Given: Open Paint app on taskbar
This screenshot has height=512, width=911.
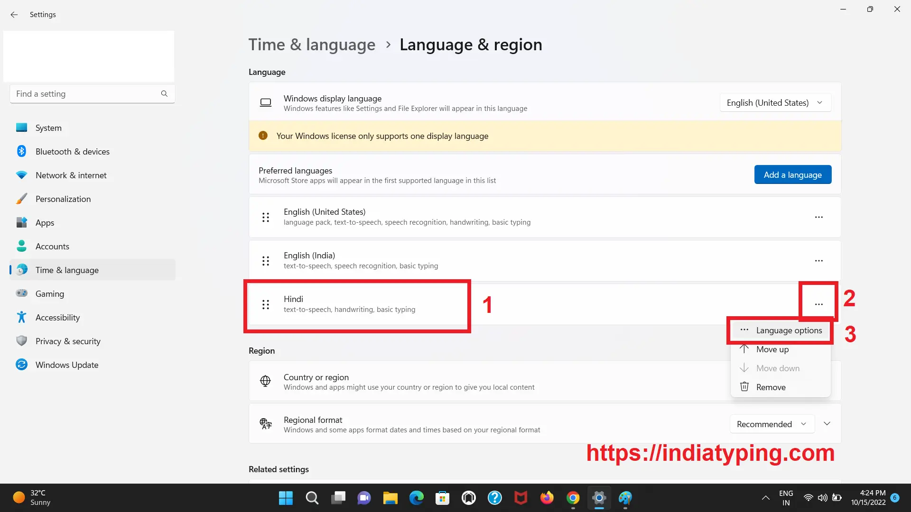Looking at the screenshot, I should 625,498.
